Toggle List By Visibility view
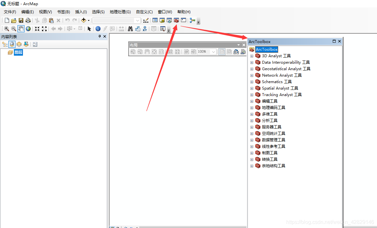 pyautogui.click(x=19, y=44)
